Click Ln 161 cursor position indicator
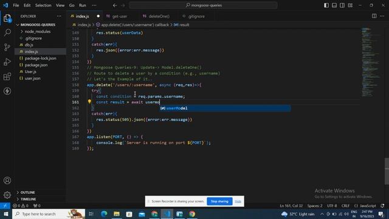This screenshot has width=389, height=219. coord(291,206)
